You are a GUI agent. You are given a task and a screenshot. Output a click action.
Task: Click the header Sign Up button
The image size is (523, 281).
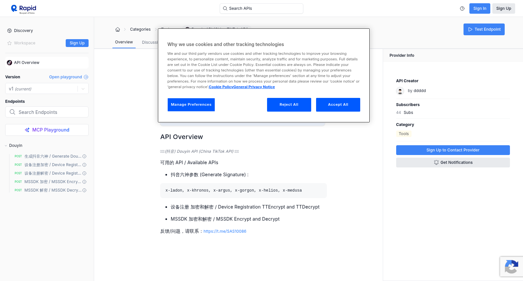pos(504,8)
